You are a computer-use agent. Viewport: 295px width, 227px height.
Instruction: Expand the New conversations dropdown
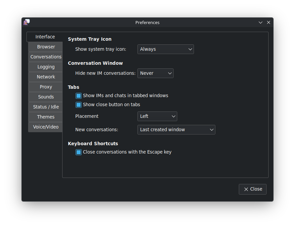tap(176, 130)
